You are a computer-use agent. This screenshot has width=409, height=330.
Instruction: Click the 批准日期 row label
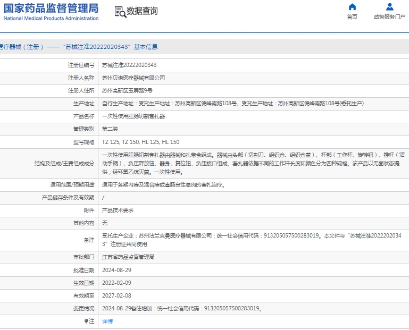(84, 270)
